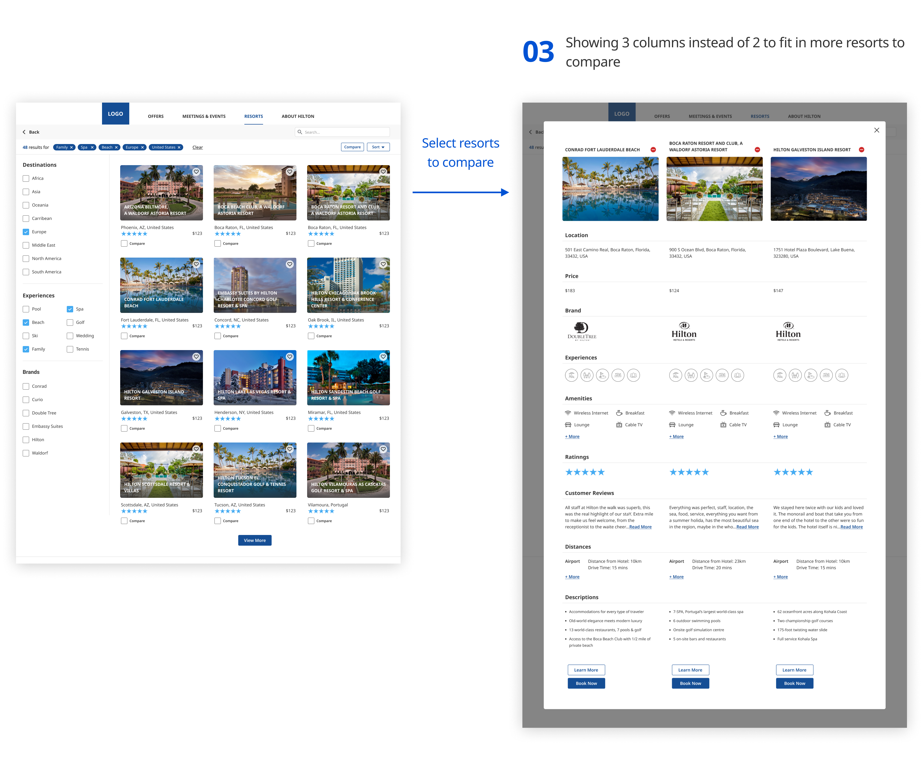Expand more amenities for Conrad Fort Lauderdale

point(572,436)
